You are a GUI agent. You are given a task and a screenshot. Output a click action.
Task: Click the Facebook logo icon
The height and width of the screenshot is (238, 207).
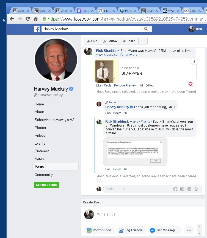click(37, 29)
